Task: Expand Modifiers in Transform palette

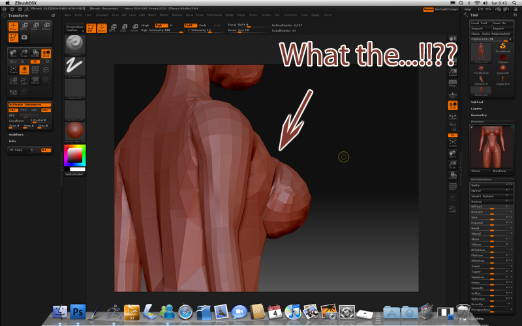Action: tap(16, 135)
